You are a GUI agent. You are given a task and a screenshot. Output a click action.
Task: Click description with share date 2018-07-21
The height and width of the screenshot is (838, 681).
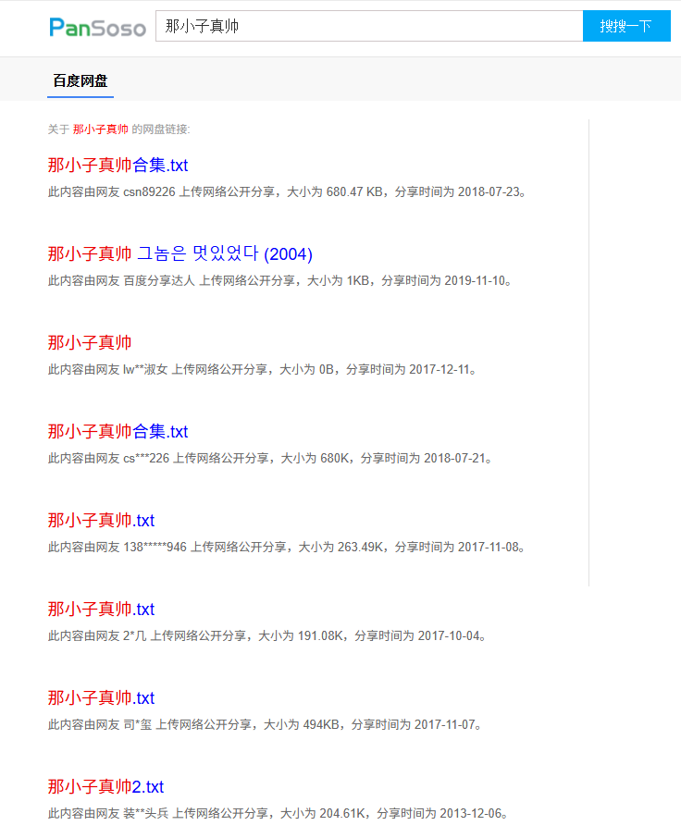point(270,459)
